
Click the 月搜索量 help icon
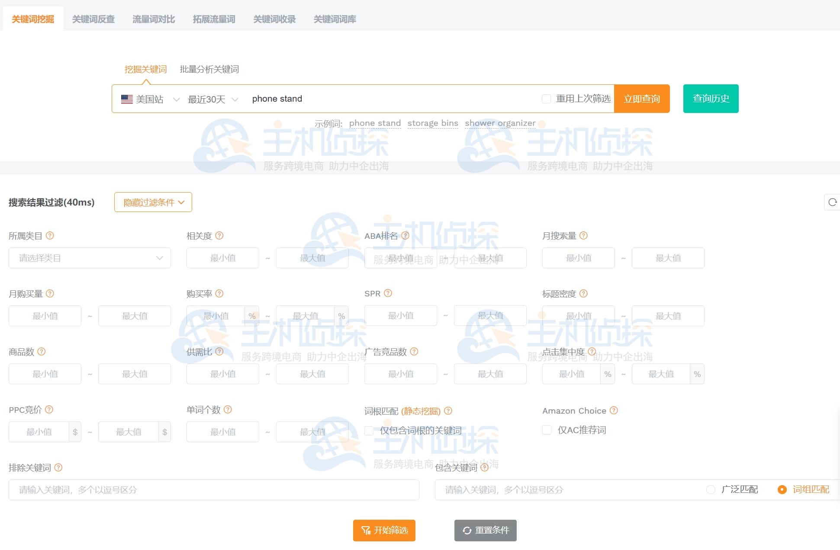pos(584,236)
